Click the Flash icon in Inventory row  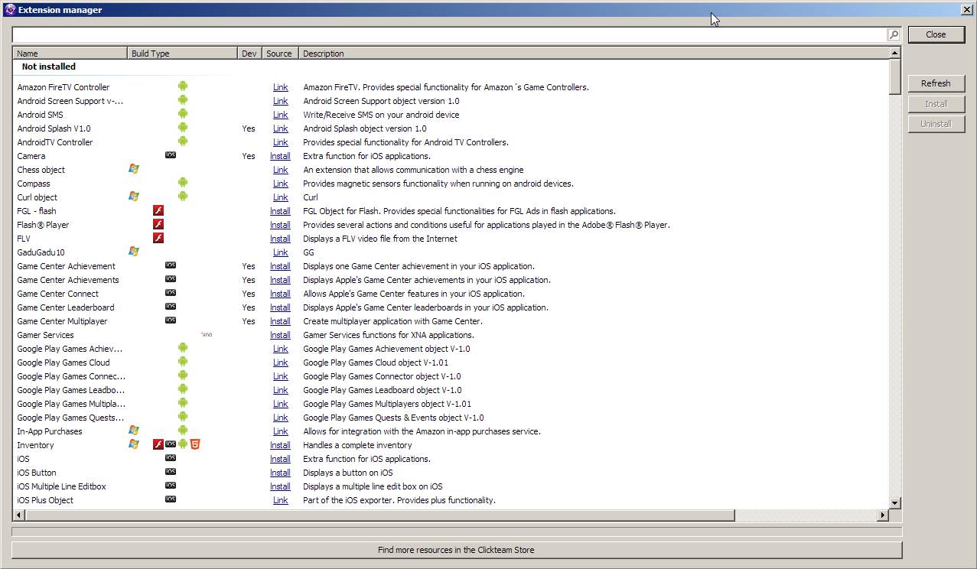(158, 444)
